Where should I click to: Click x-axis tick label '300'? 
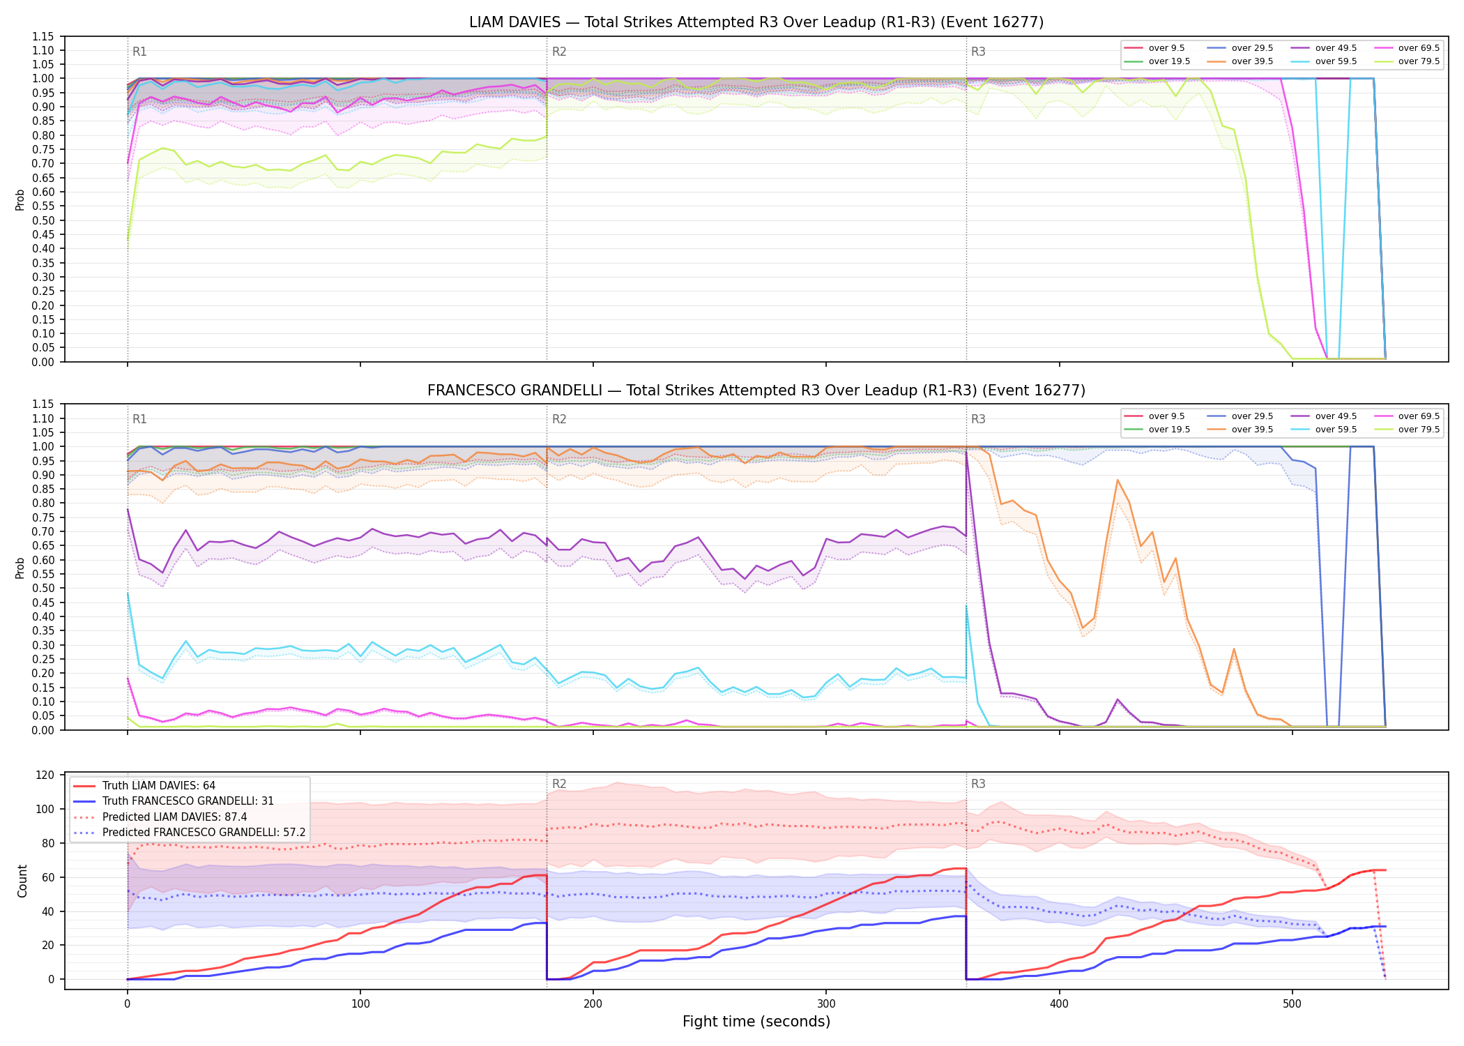826,1004
